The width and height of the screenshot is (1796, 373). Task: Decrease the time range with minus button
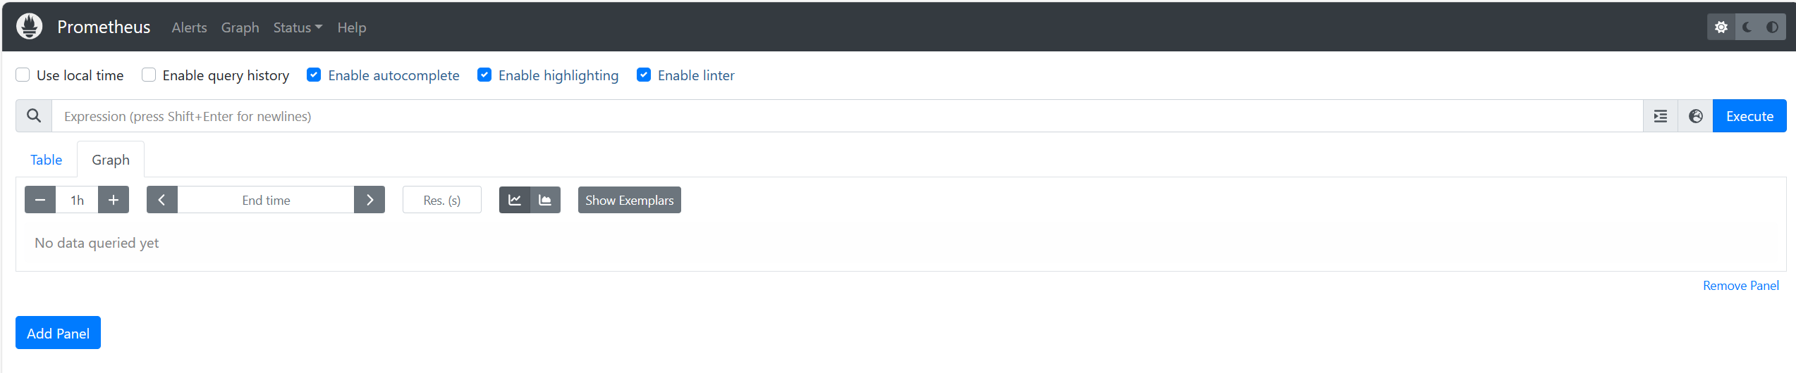pos(40,200)
